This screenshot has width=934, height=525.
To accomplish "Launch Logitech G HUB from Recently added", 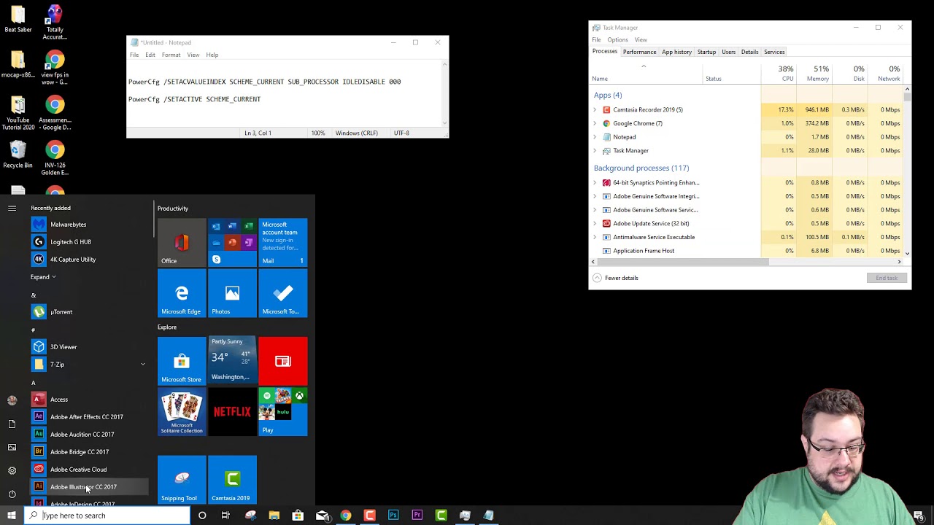I will coord(89,242).
